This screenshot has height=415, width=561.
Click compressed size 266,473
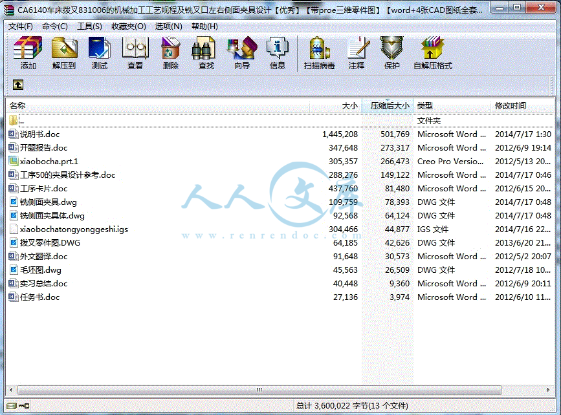coord(395,161)
